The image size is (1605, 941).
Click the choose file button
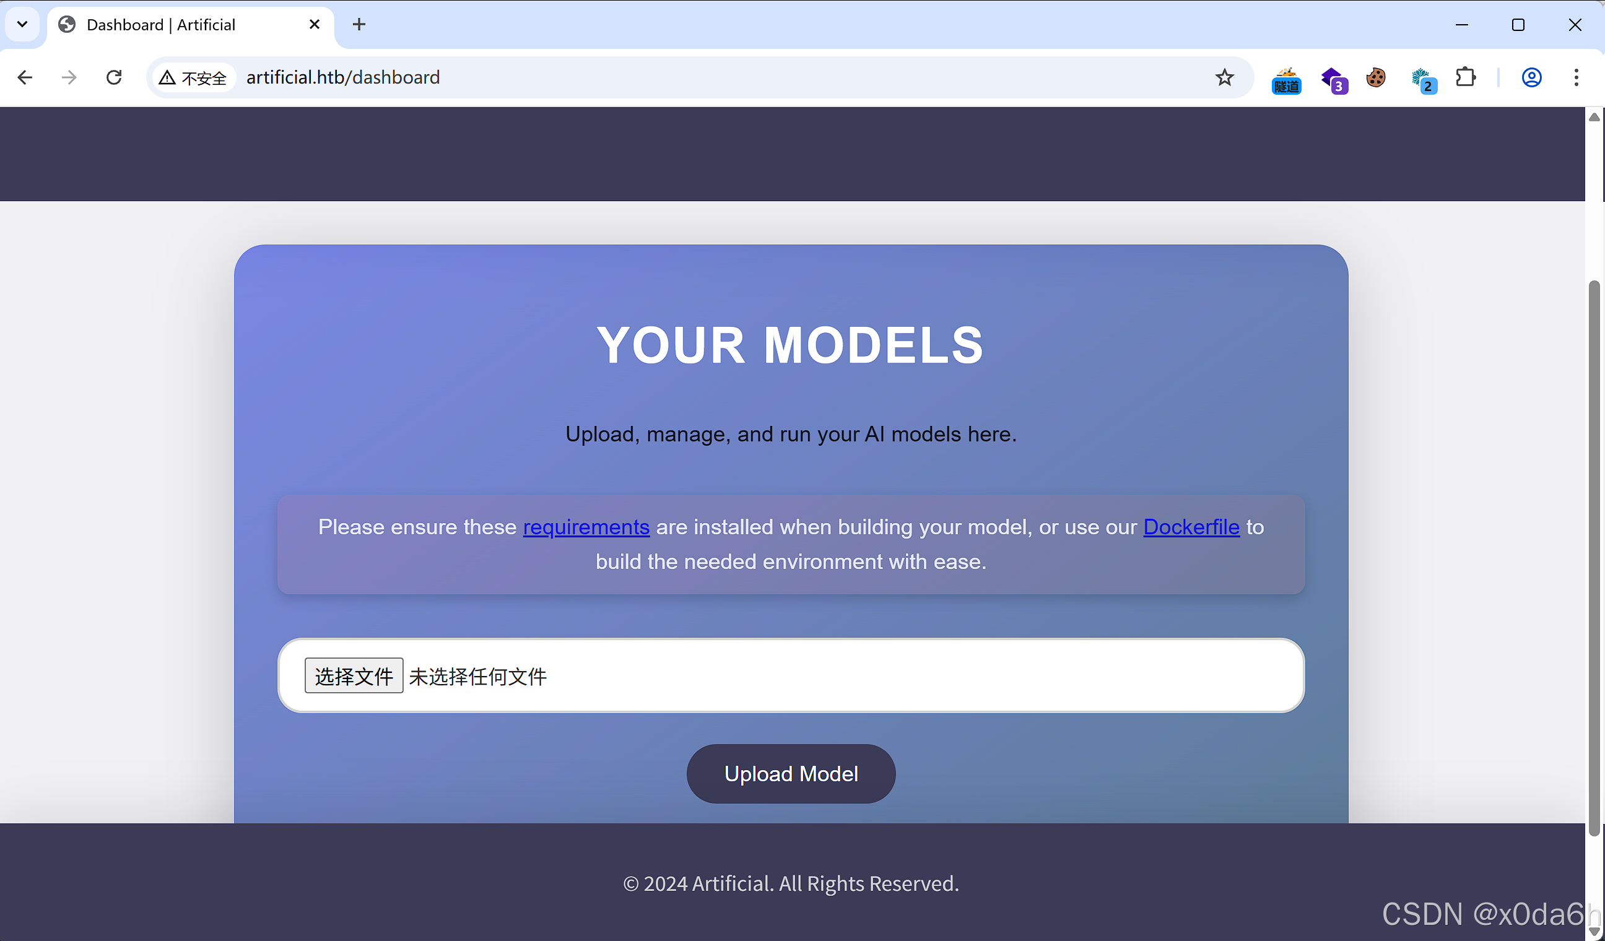coord(354,676)
